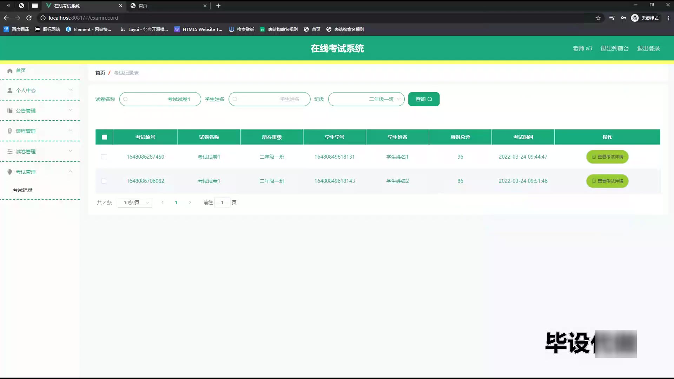Collapse the 考试管理 sidebar menu
The width and height of the screenshot is (674, 379).
pos(71,172)
